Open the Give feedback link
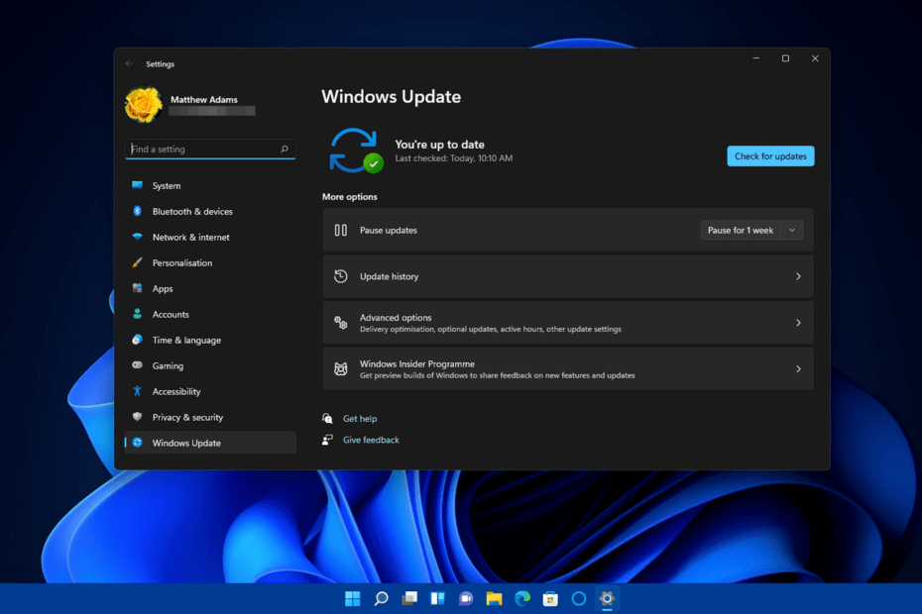The image size is (922, 614). tap(371, 440)
